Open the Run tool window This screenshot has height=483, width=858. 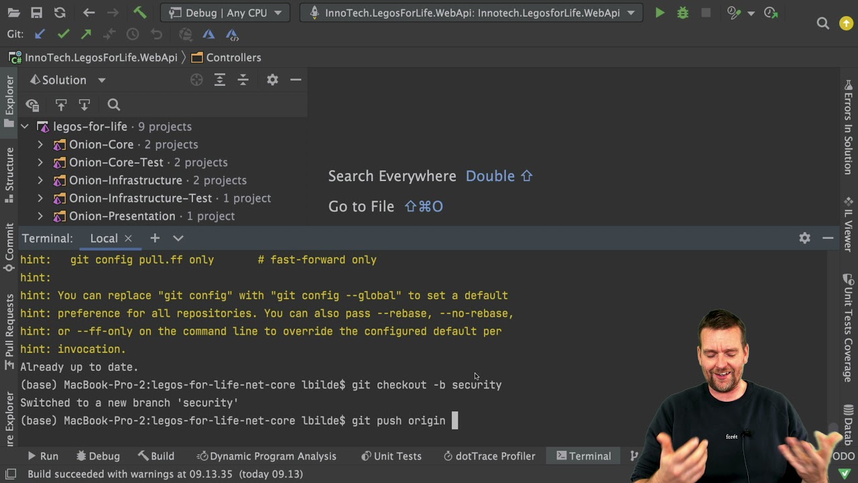(43, 456)
